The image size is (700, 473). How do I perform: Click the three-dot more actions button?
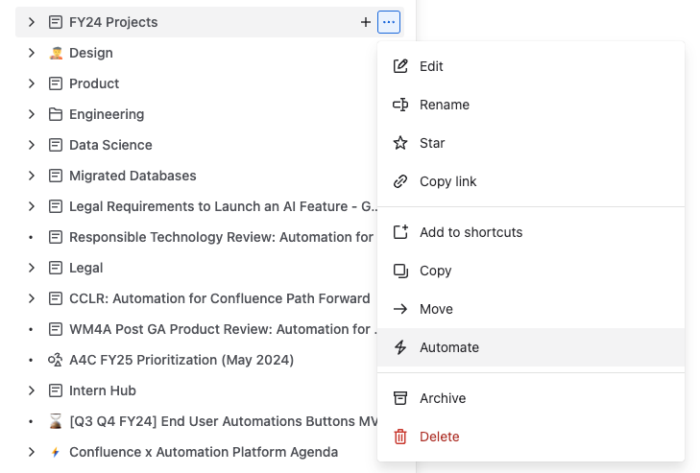(389, 22)
